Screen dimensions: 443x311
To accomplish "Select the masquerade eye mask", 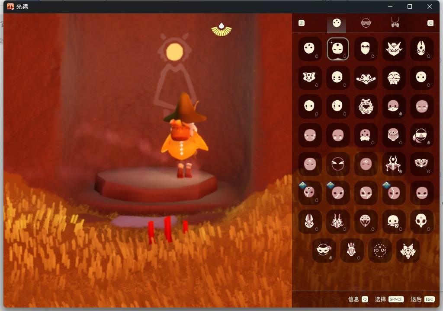I will pos(421,164).
